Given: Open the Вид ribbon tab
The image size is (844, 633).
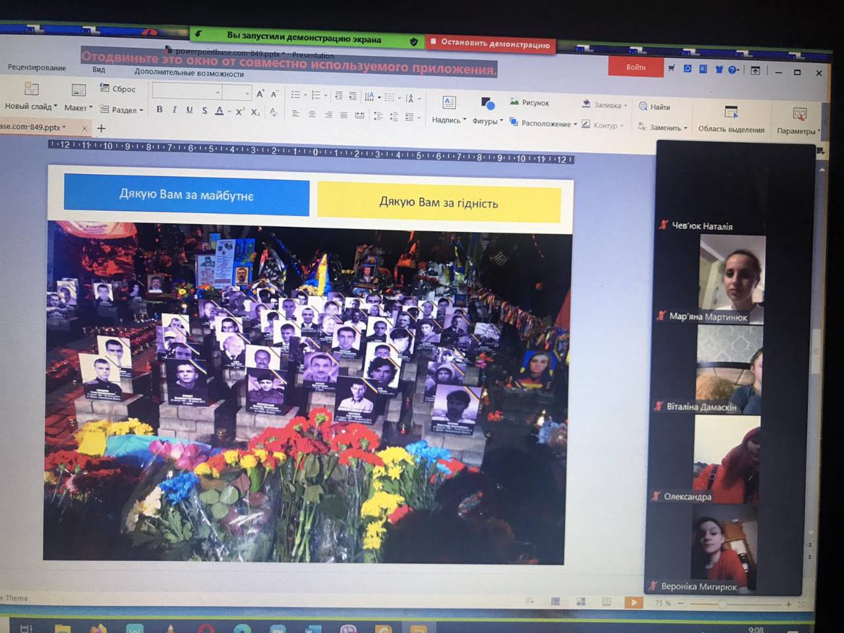Looking at the screenshot, I should point(99,69).
